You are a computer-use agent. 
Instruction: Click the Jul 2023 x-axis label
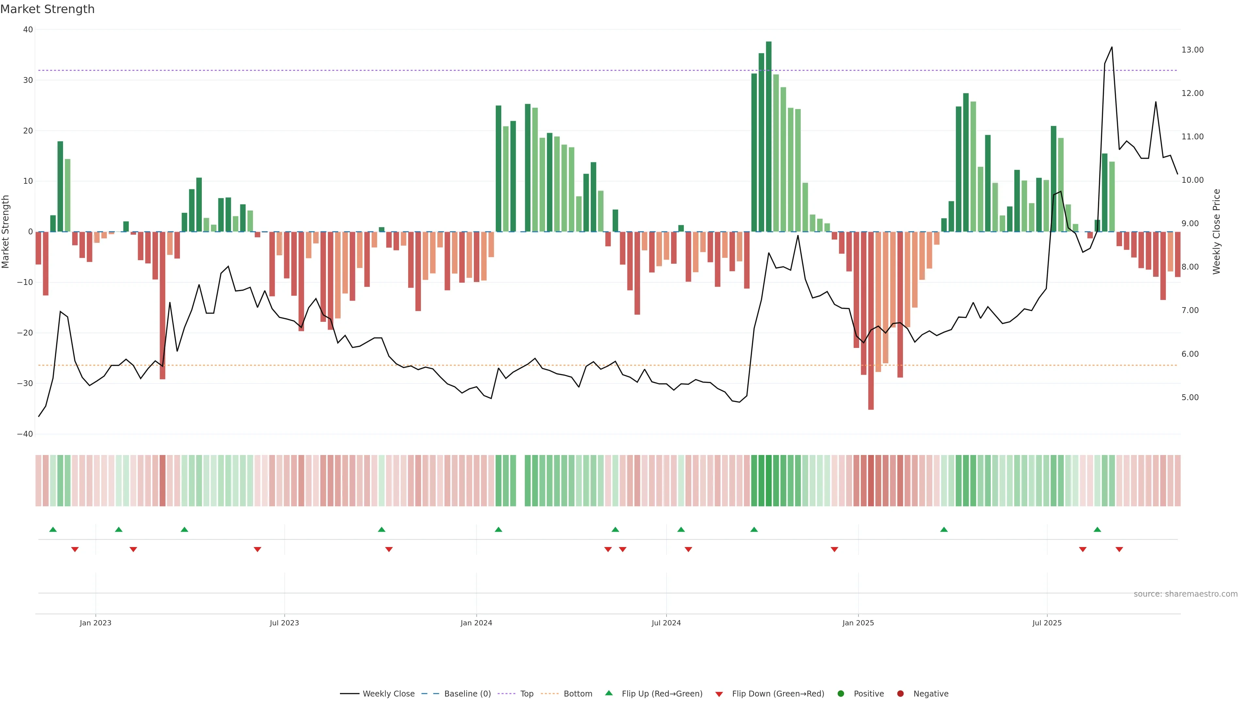coord(284,623)
